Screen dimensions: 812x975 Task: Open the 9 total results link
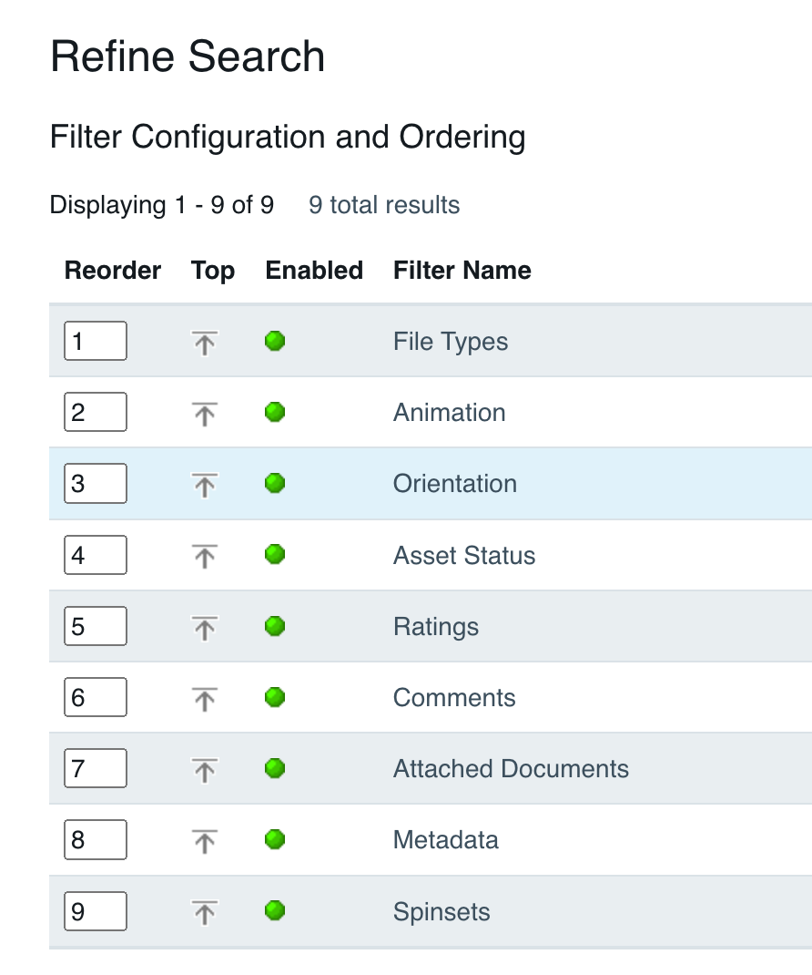pyautogui.click(x=383, y=204)
